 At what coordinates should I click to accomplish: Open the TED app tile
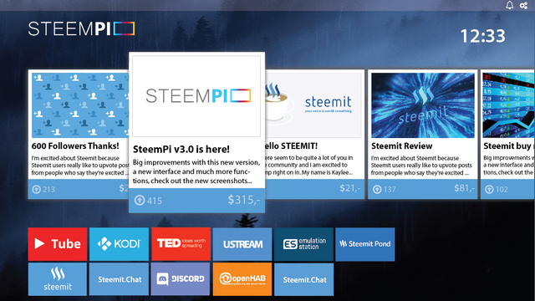pos(181,244)
